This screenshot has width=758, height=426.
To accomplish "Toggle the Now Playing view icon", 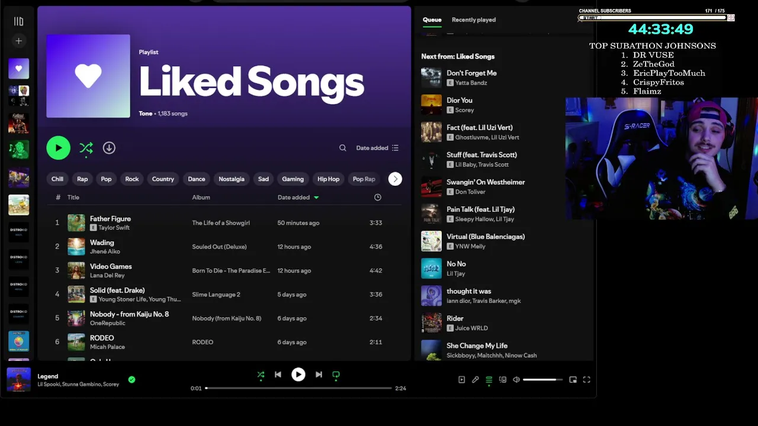I will [x=462, y=380].
